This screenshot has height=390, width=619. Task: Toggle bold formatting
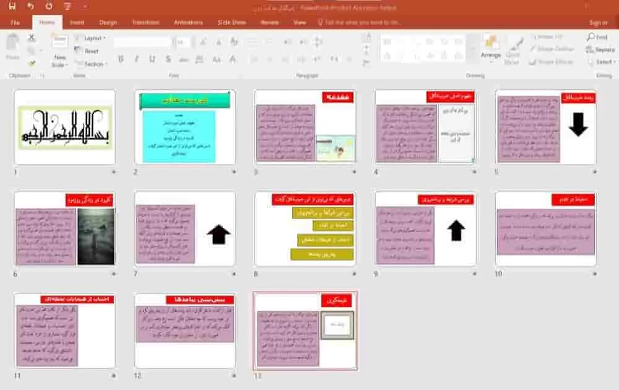click(x=121, y=59)
